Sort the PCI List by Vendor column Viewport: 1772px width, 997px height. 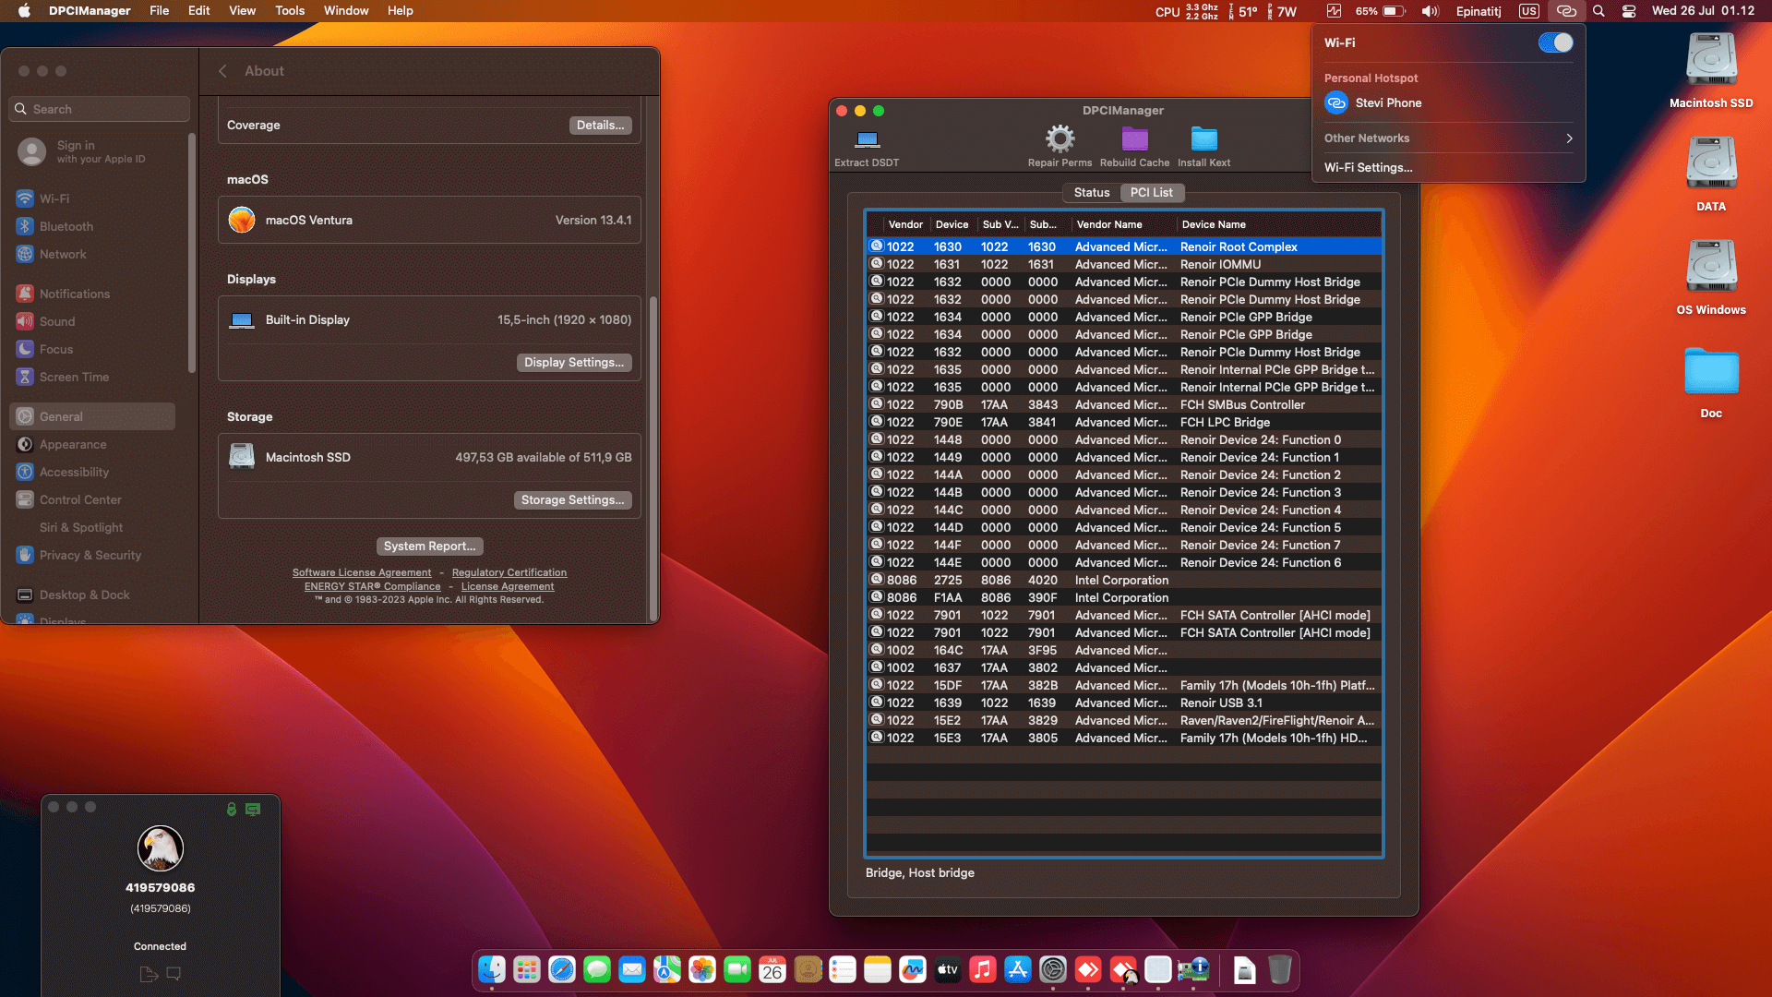point(905,224)
